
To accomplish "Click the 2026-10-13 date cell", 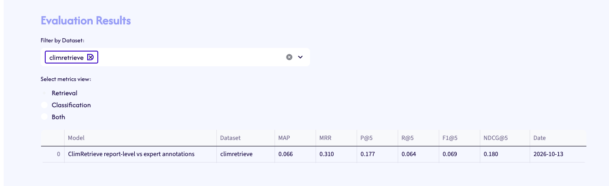I will 558,154.
